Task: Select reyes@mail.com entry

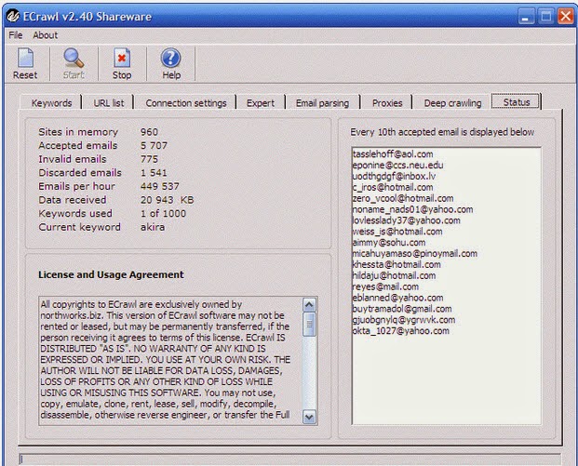Action: pyautogui.click(x=385, y=286)
